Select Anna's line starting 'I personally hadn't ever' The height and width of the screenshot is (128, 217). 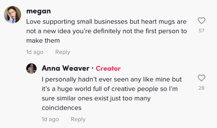click(112, 79)
